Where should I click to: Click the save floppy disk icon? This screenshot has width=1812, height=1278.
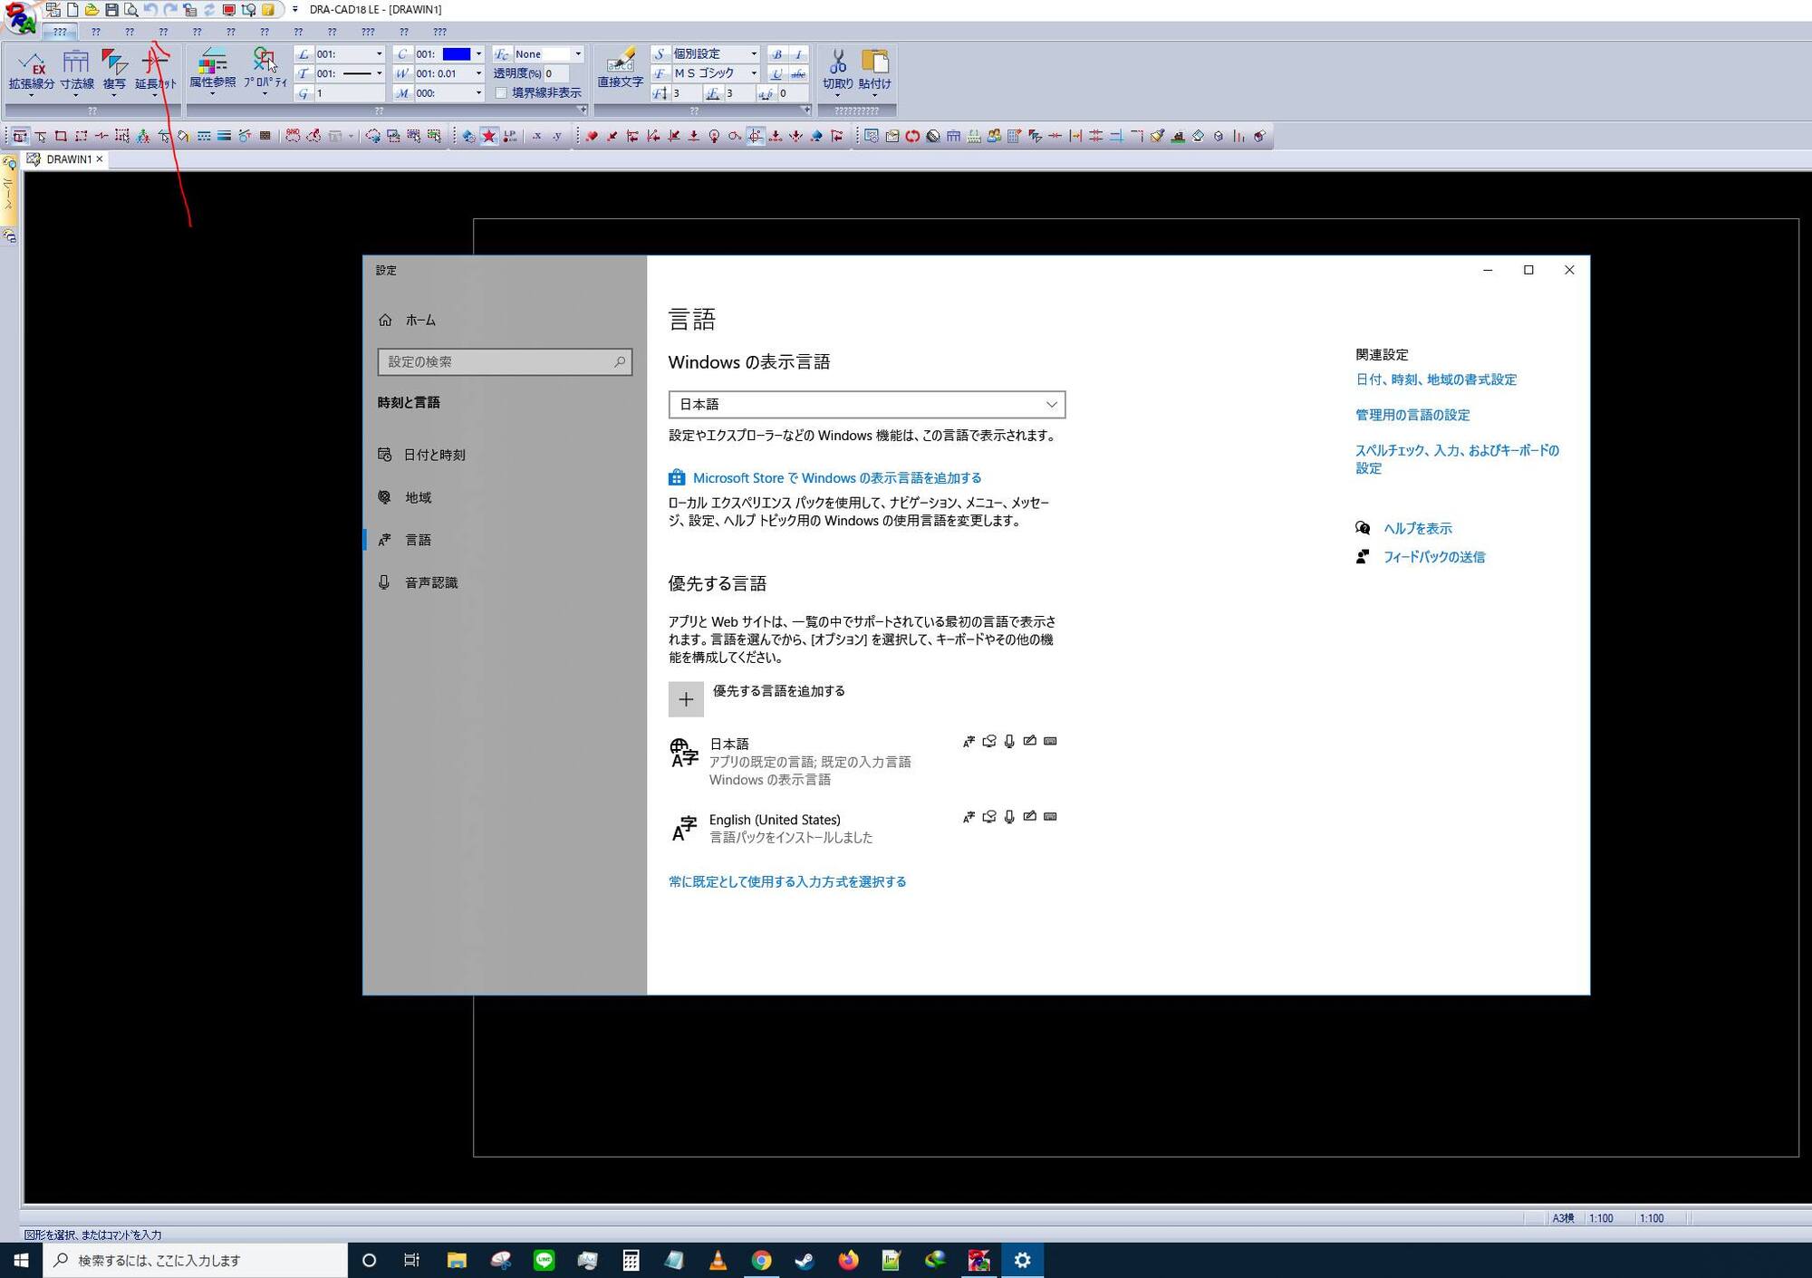(111, 10)
